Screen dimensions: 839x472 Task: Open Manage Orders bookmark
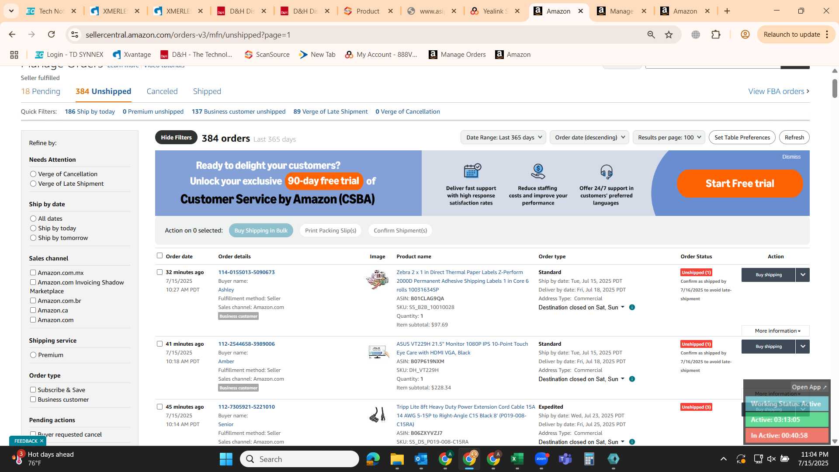click(x=457, y=55)
